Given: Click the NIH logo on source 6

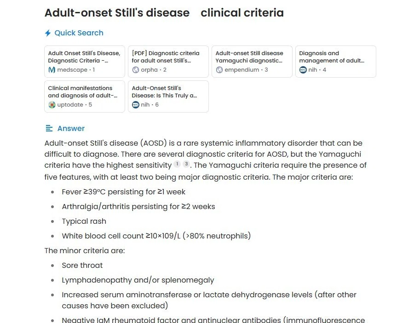Looking at the screenshot, I should coord(135,105).
